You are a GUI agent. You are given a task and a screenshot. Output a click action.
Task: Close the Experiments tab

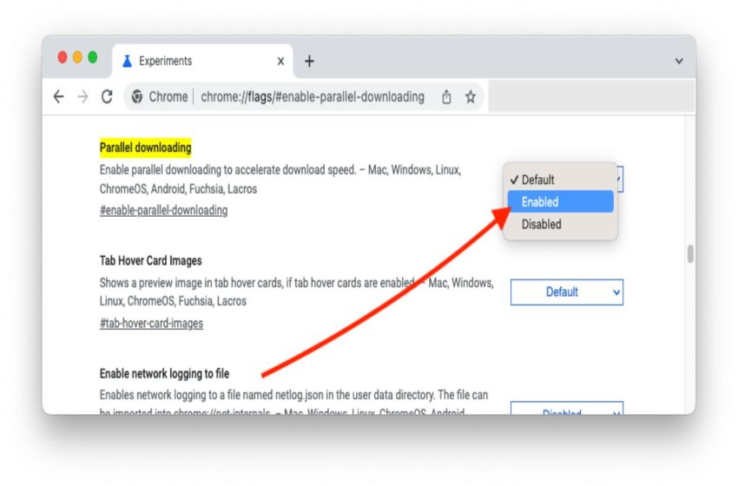coord(280,62)
